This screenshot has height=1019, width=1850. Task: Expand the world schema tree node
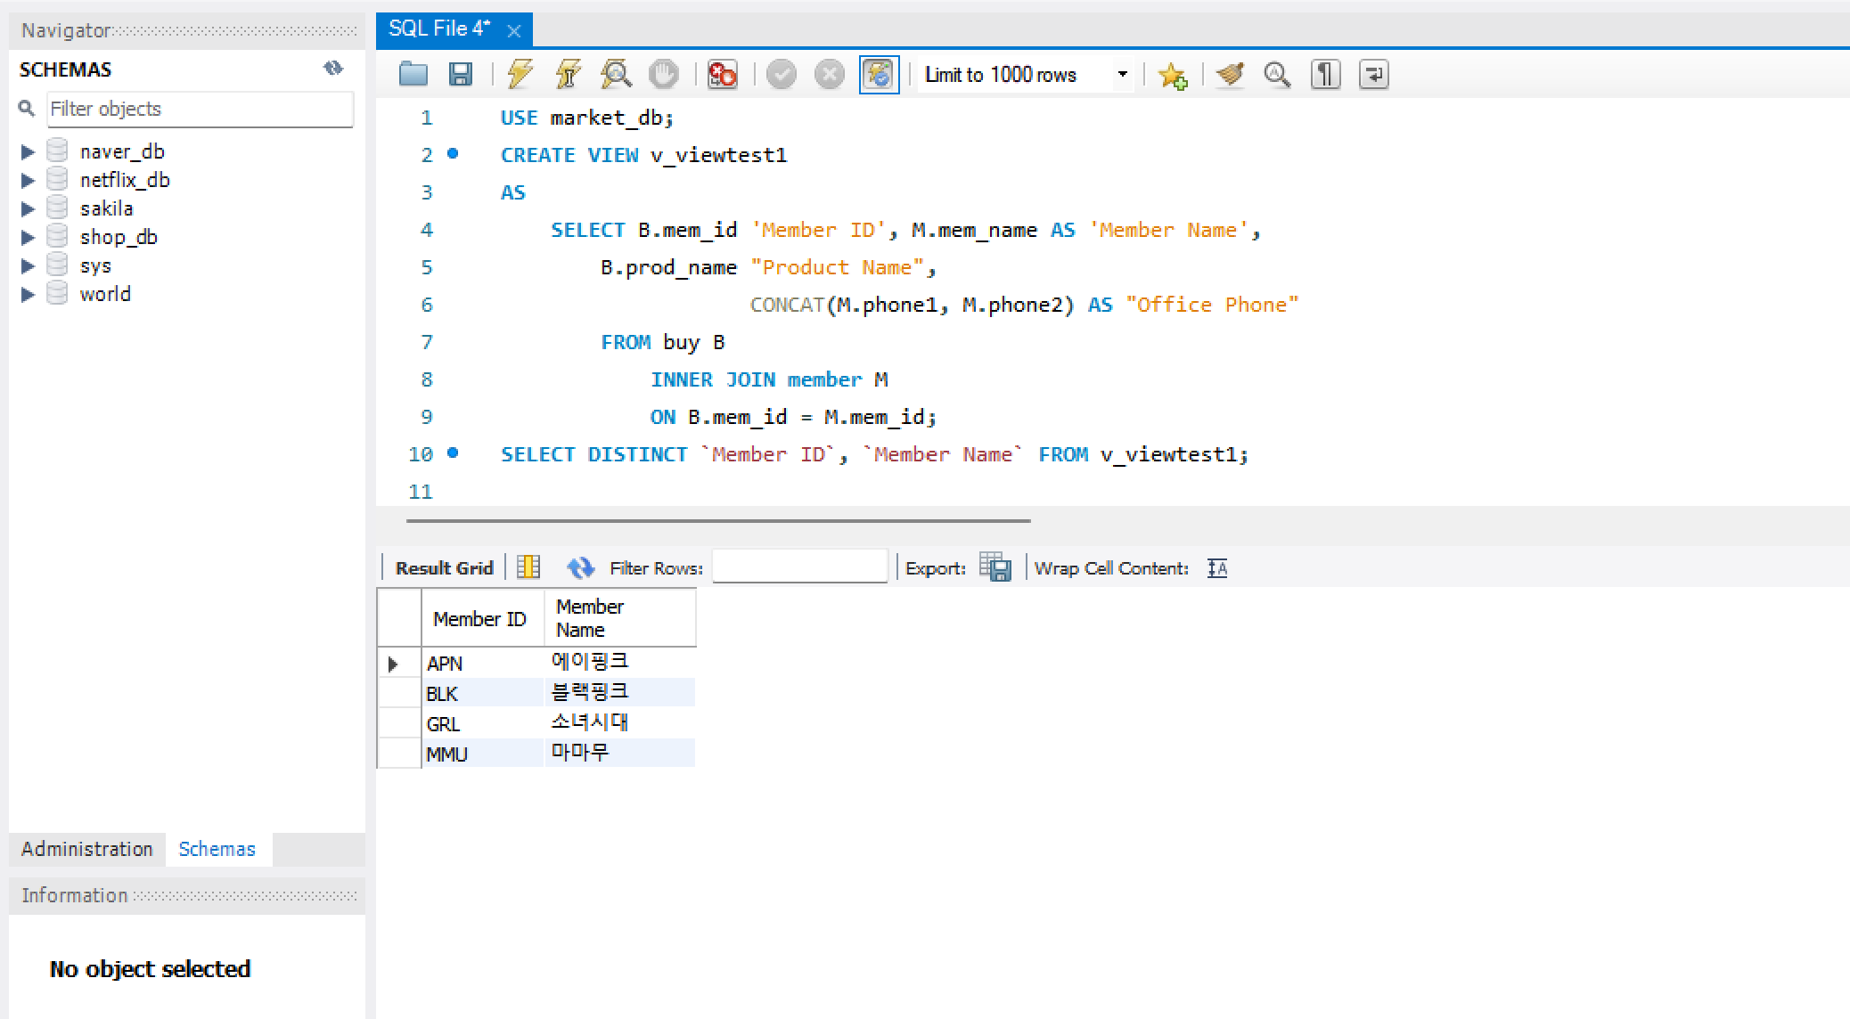tap(28, 295)
